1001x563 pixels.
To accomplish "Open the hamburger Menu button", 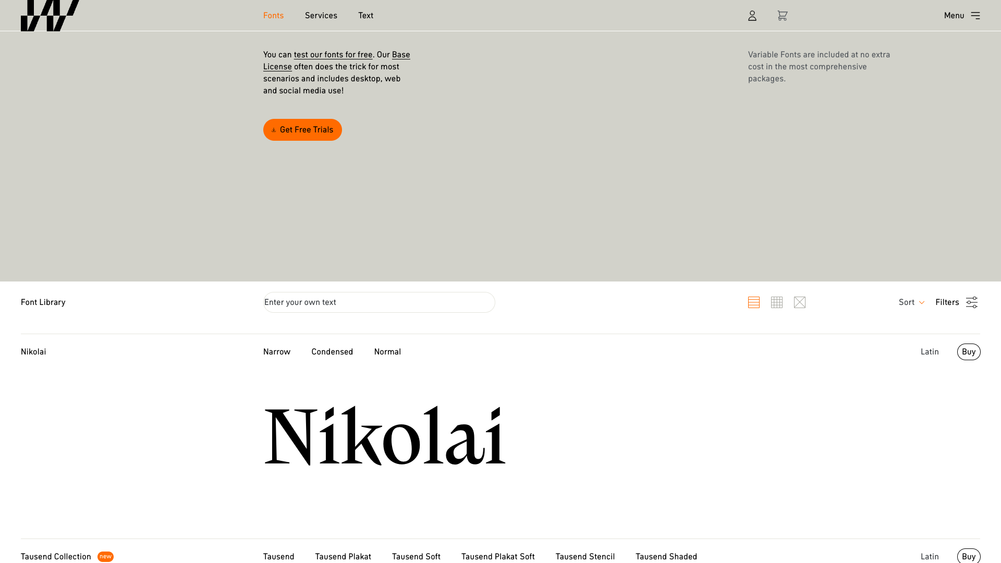I will click(962, 16).
